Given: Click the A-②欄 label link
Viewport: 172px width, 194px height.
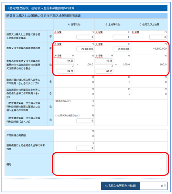Looking at the screenshot, I should tap(58, 44).
